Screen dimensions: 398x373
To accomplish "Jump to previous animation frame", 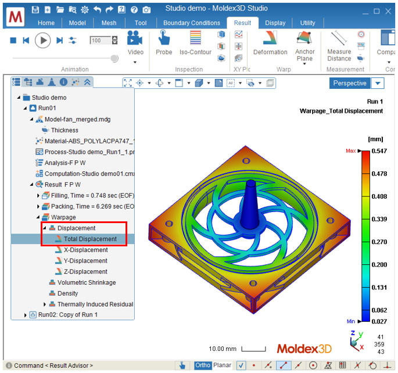I will pyautogui.click(x=26, y=40).
